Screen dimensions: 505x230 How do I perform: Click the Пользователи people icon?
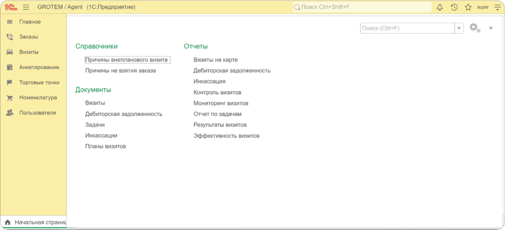(x=10, y=113)
